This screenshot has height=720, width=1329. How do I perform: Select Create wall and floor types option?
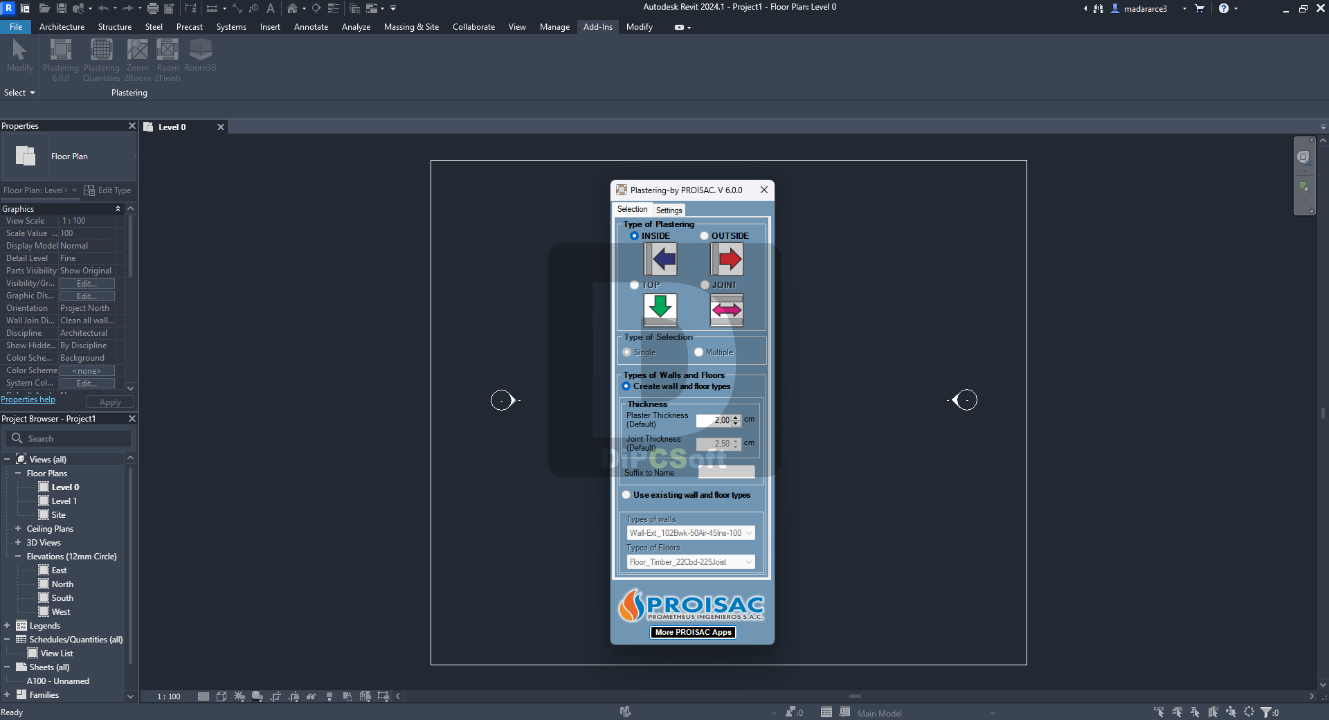pos(626,386)
